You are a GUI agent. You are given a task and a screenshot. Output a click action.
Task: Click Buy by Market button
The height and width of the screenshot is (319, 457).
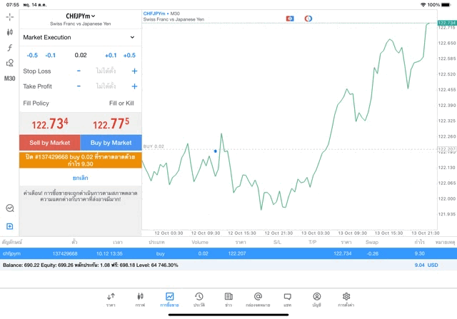(x=111, y=143)
